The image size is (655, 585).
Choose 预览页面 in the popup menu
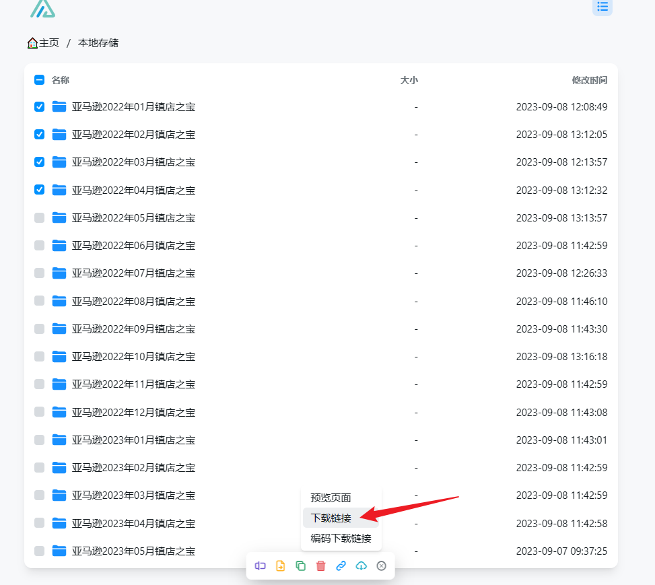[331, 498]
